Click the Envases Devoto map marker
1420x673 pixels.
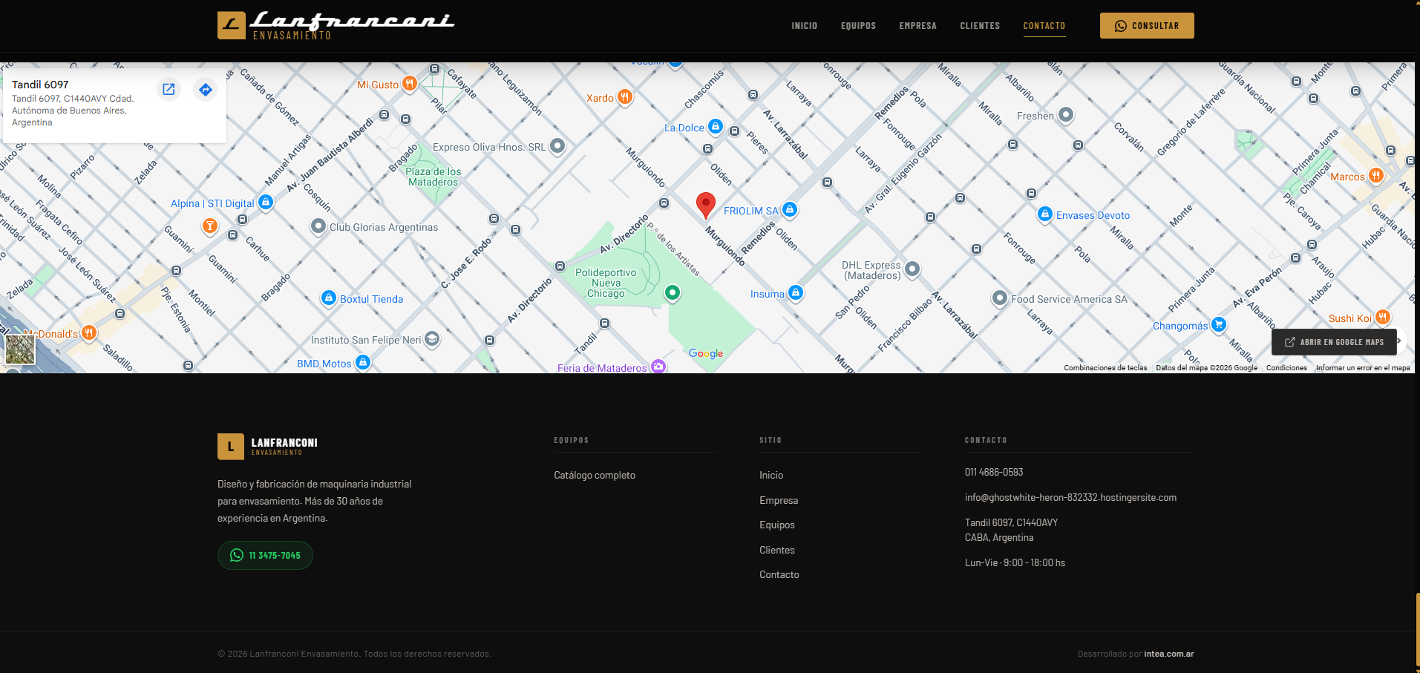(1046, 214)
